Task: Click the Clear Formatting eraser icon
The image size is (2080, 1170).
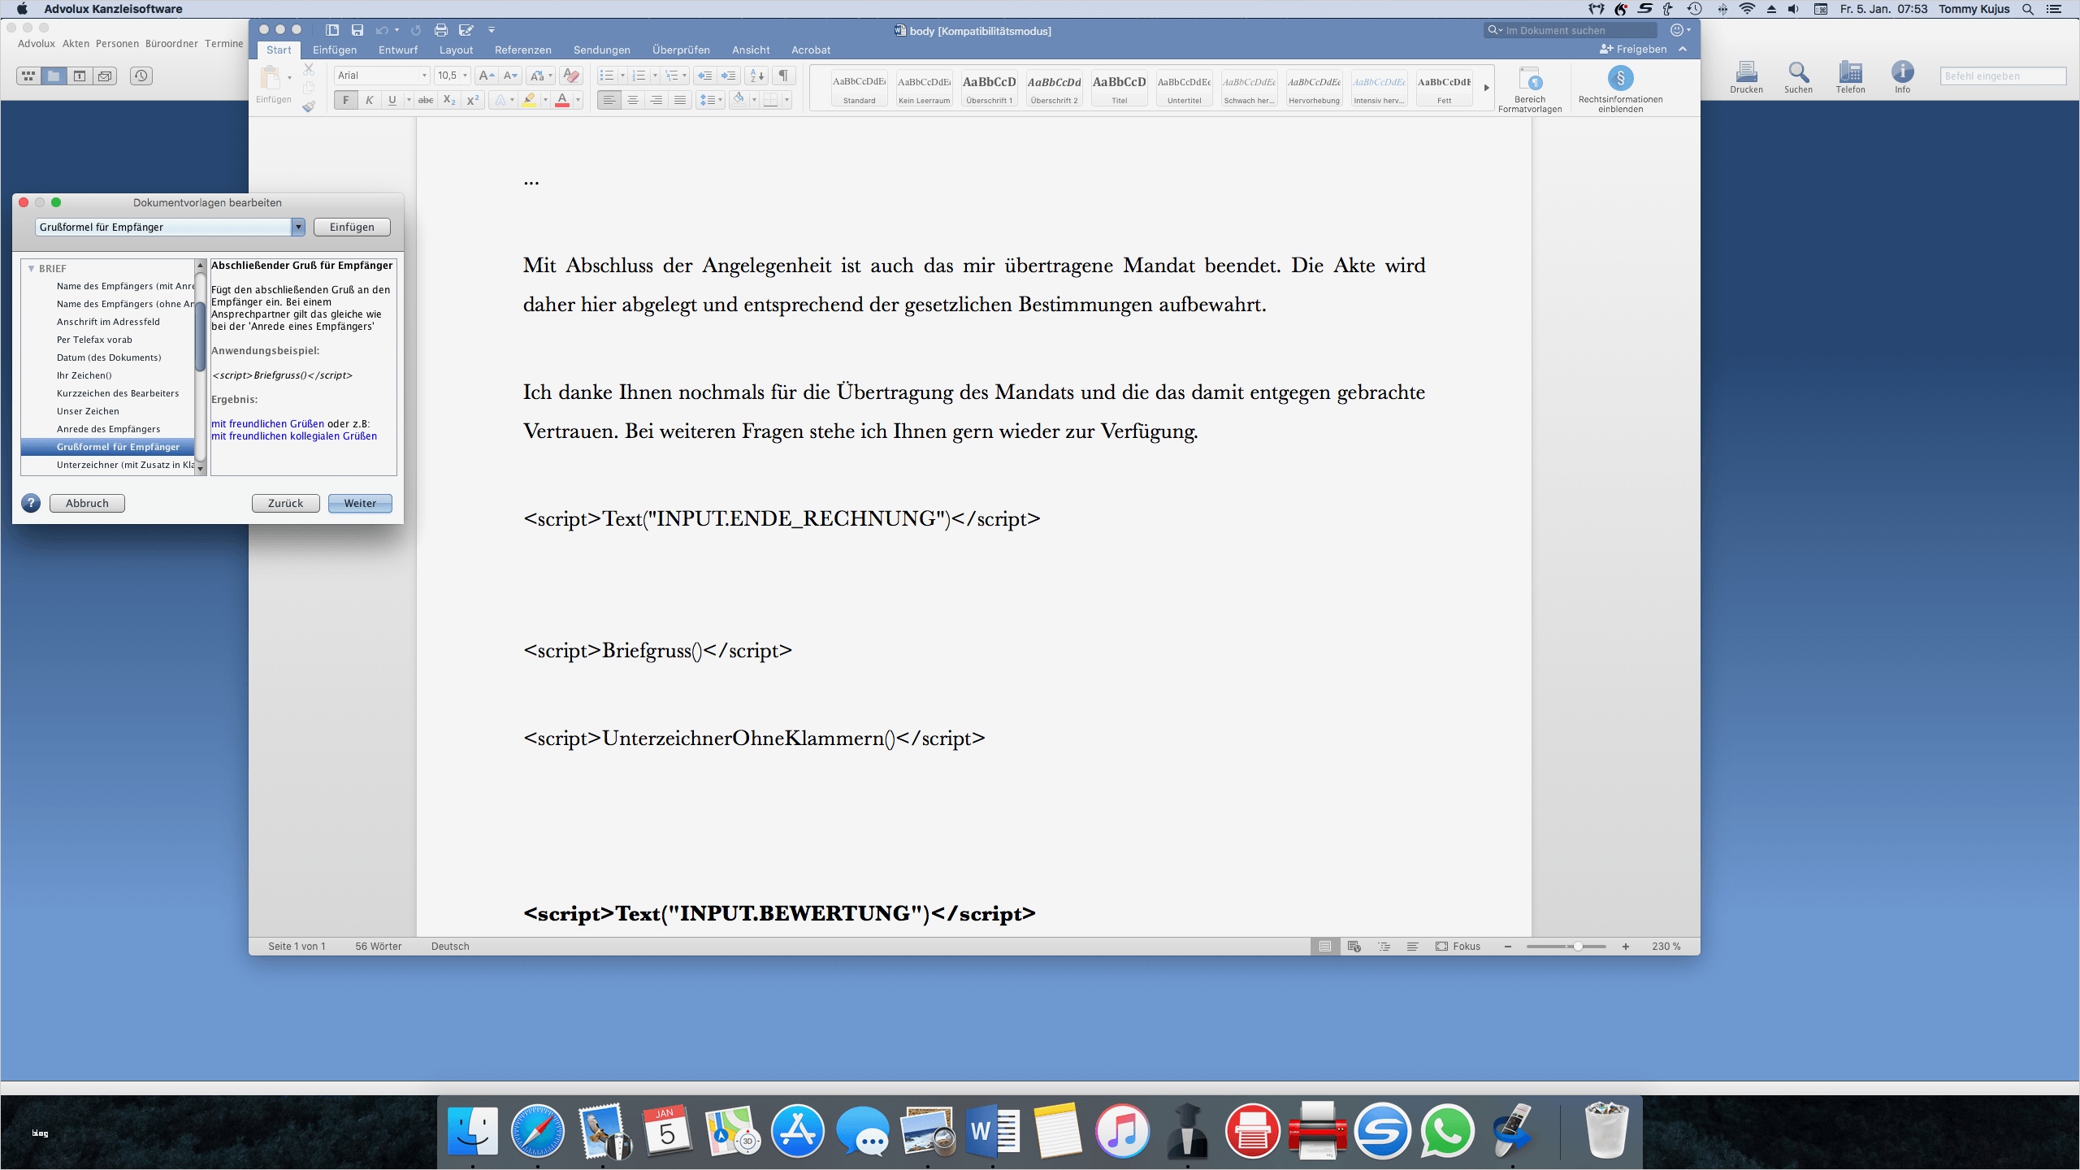Action: click(x=572, y=75)
